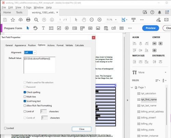The width and height of the screenshot is (171, 138).
Task: Open the File menu
Action: point(4,8)
